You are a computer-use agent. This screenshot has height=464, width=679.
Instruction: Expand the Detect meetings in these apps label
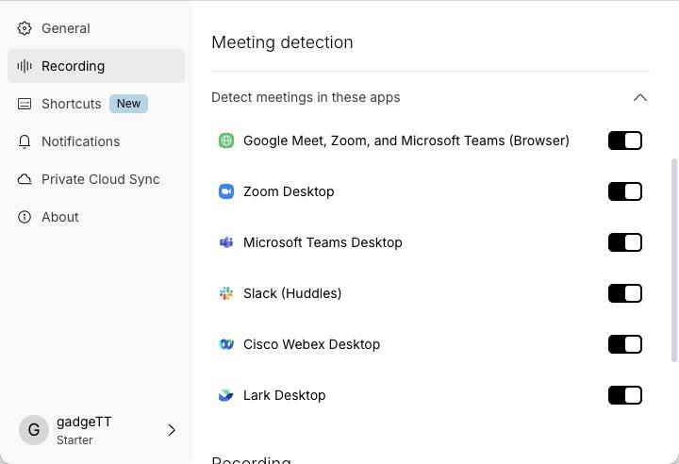point(306,97)
